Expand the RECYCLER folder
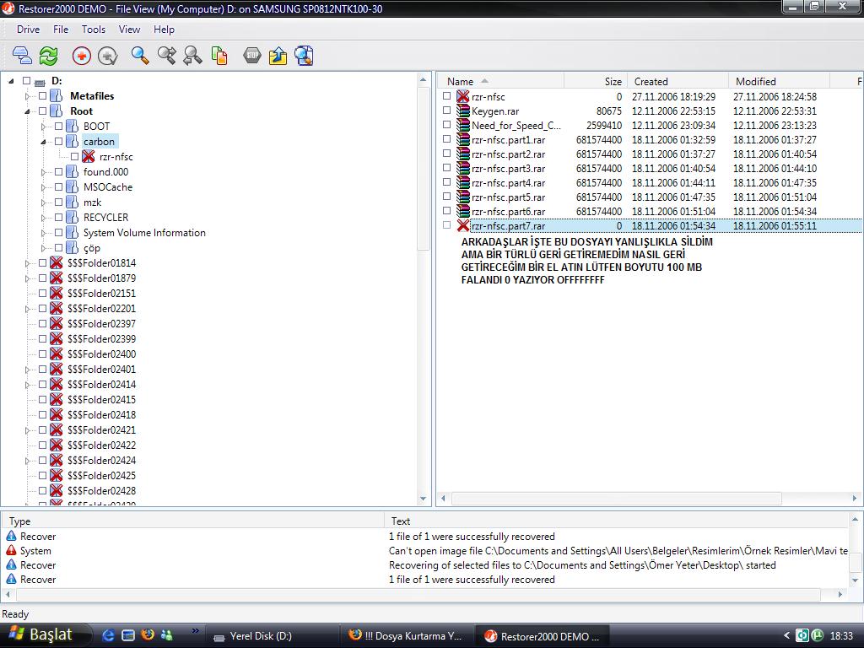The width and height of the screenshot is (864, 648). click(x=44, y=218)
